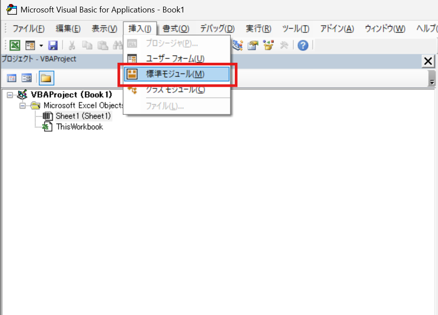
Task: Click the View Object icon in Project panel
Action: click(27, 78)
